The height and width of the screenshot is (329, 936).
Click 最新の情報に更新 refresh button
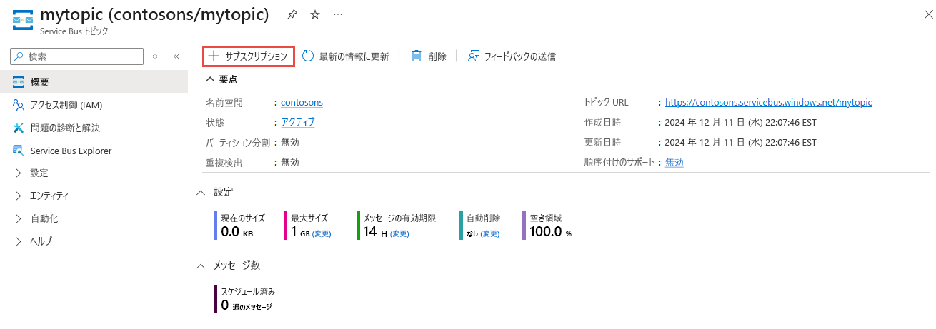(346, 56)
